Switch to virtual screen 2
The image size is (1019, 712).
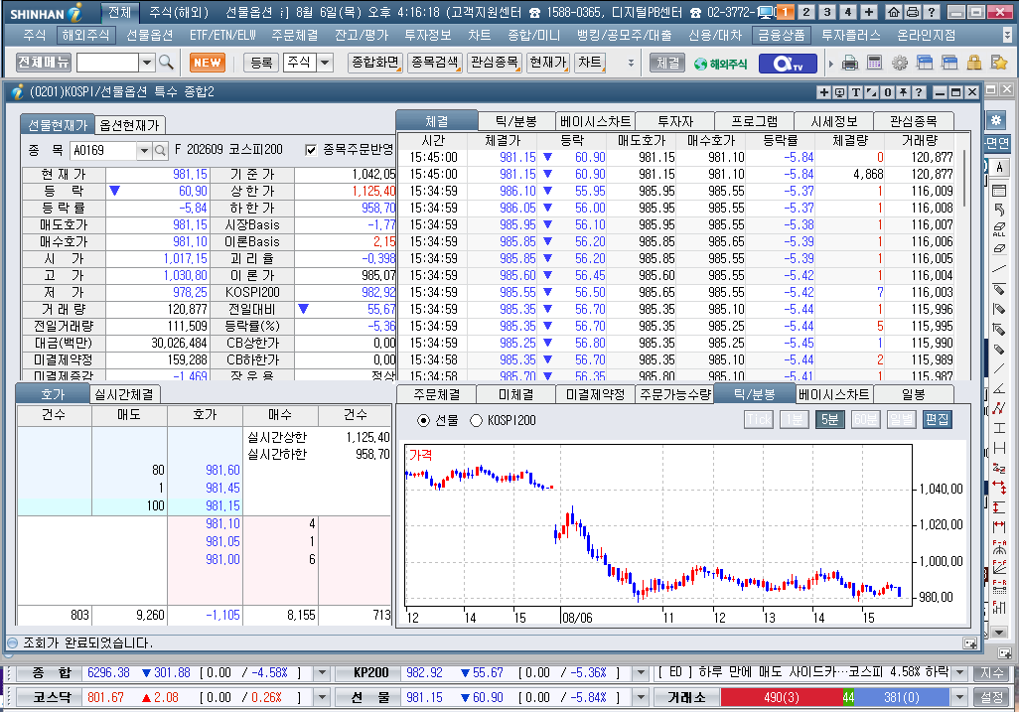click(805, 12)
